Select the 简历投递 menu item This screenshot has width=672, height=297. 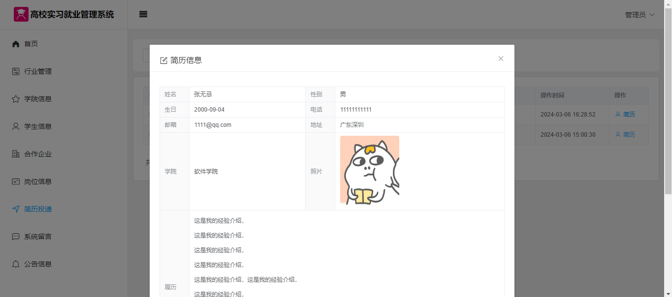pyautogui.click(x=64, y=209)
